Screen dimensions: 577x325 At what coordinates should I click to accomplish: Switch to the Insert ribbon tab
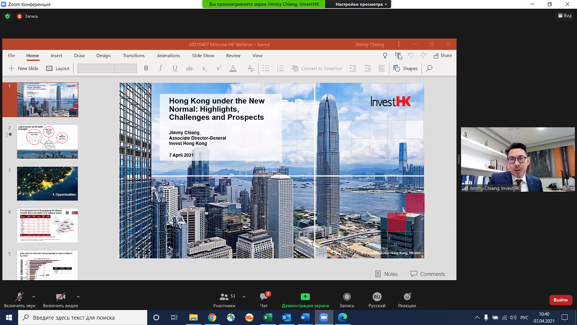point(56,55)
